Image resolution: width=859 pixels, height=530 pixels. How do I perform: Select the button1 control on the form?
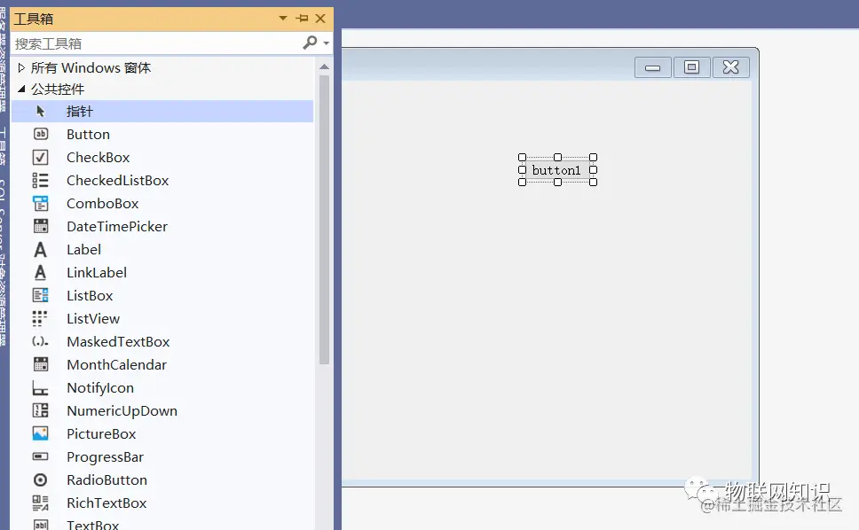pos(557,170)
